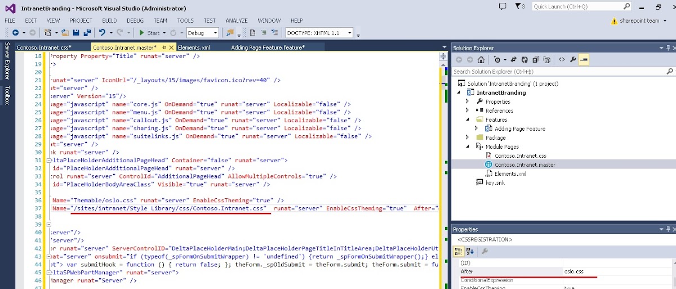Image resolution: width=676 pixels, height=289 pixels.
Task: Open the Debug configuration dropdown
Action: 202,33
